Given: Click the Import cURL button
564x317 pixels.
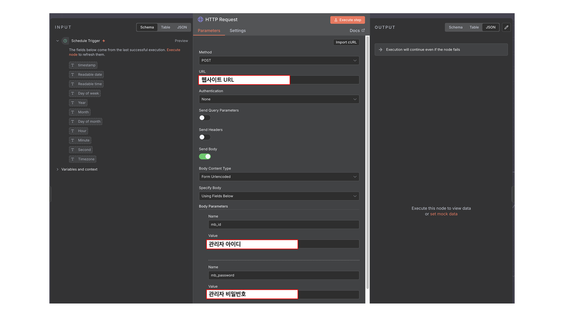Looking at the screenshot, I should click(x=346, y=42).
